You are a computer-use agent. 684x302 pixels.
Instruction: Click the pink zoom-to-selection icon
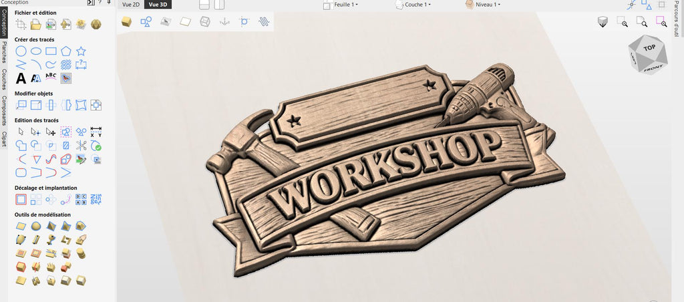click(x=661, y=21)
